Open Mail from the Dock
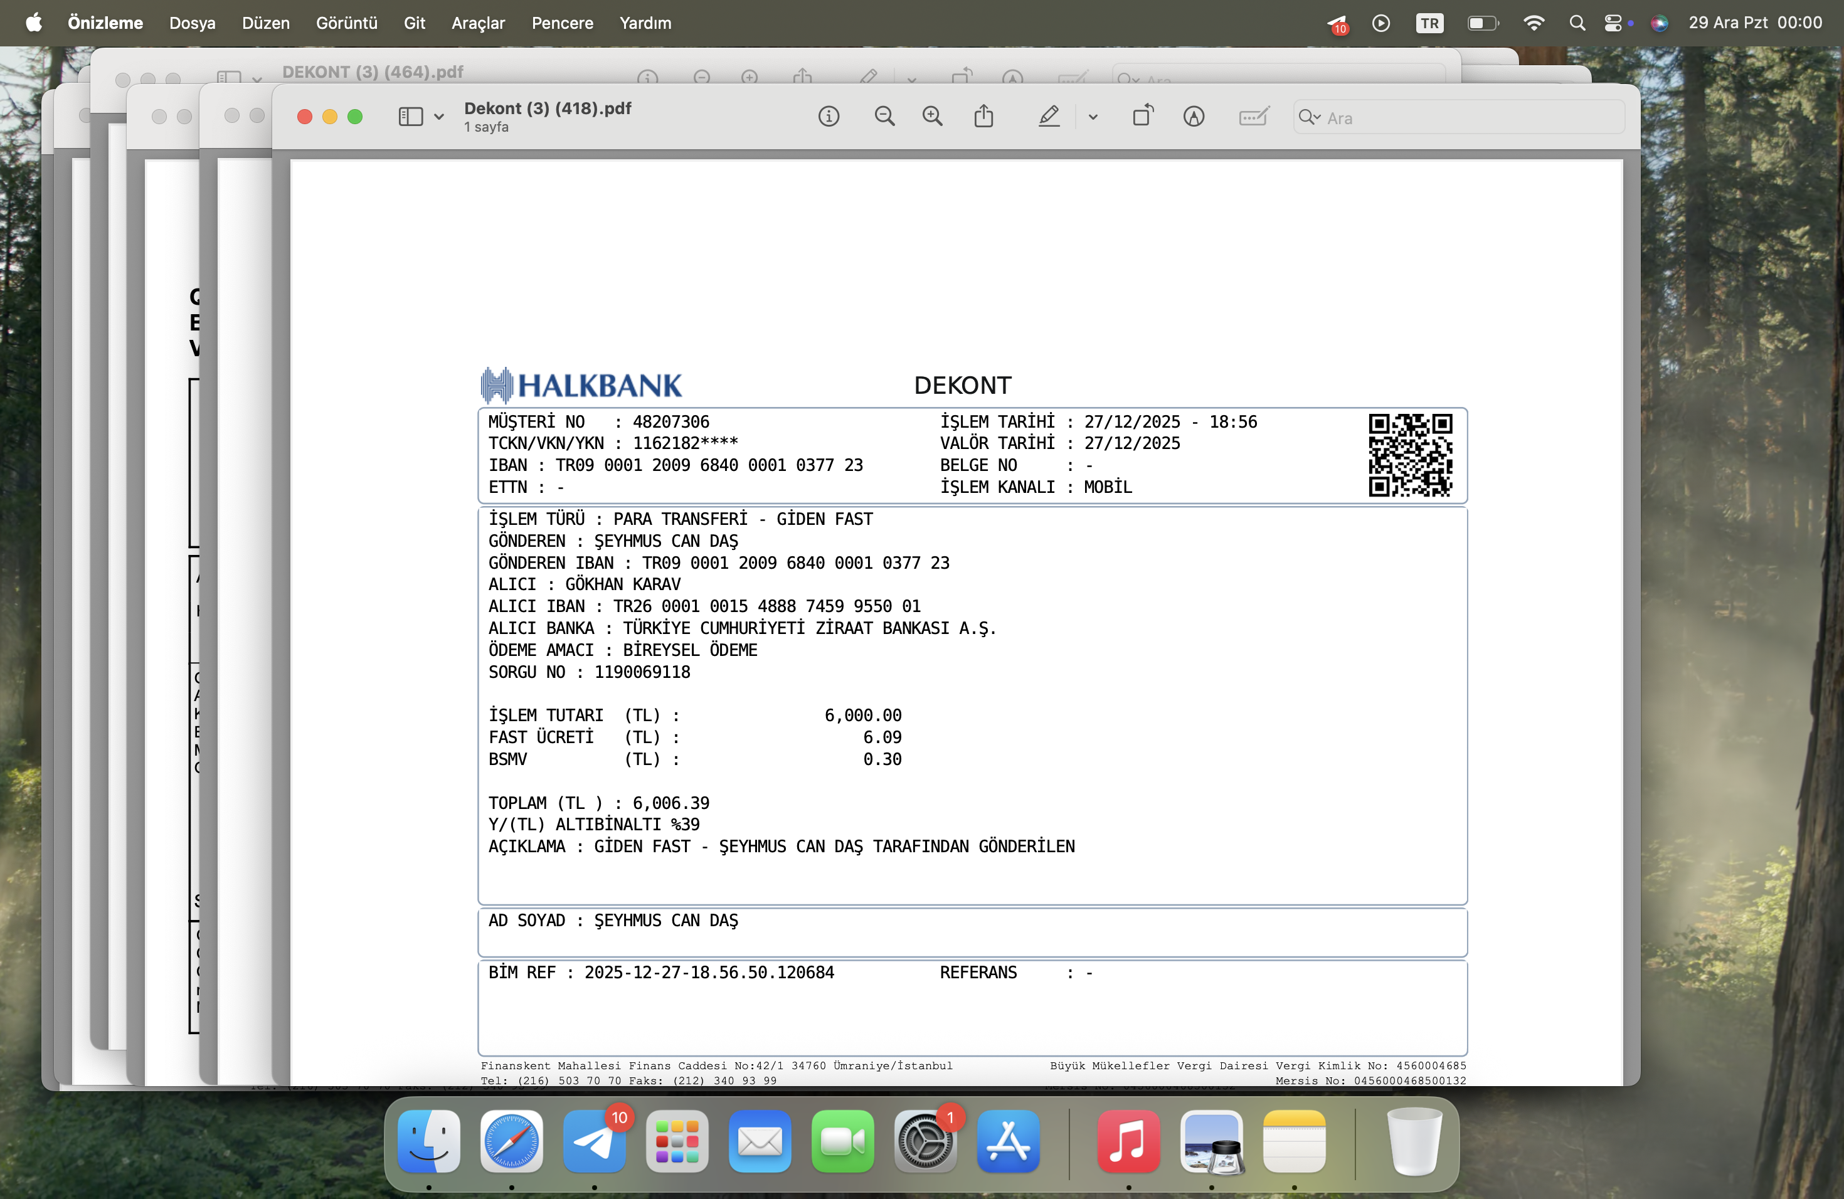The height and width of the screenshot is (1199, 1844). click(x=760, y=1141)
